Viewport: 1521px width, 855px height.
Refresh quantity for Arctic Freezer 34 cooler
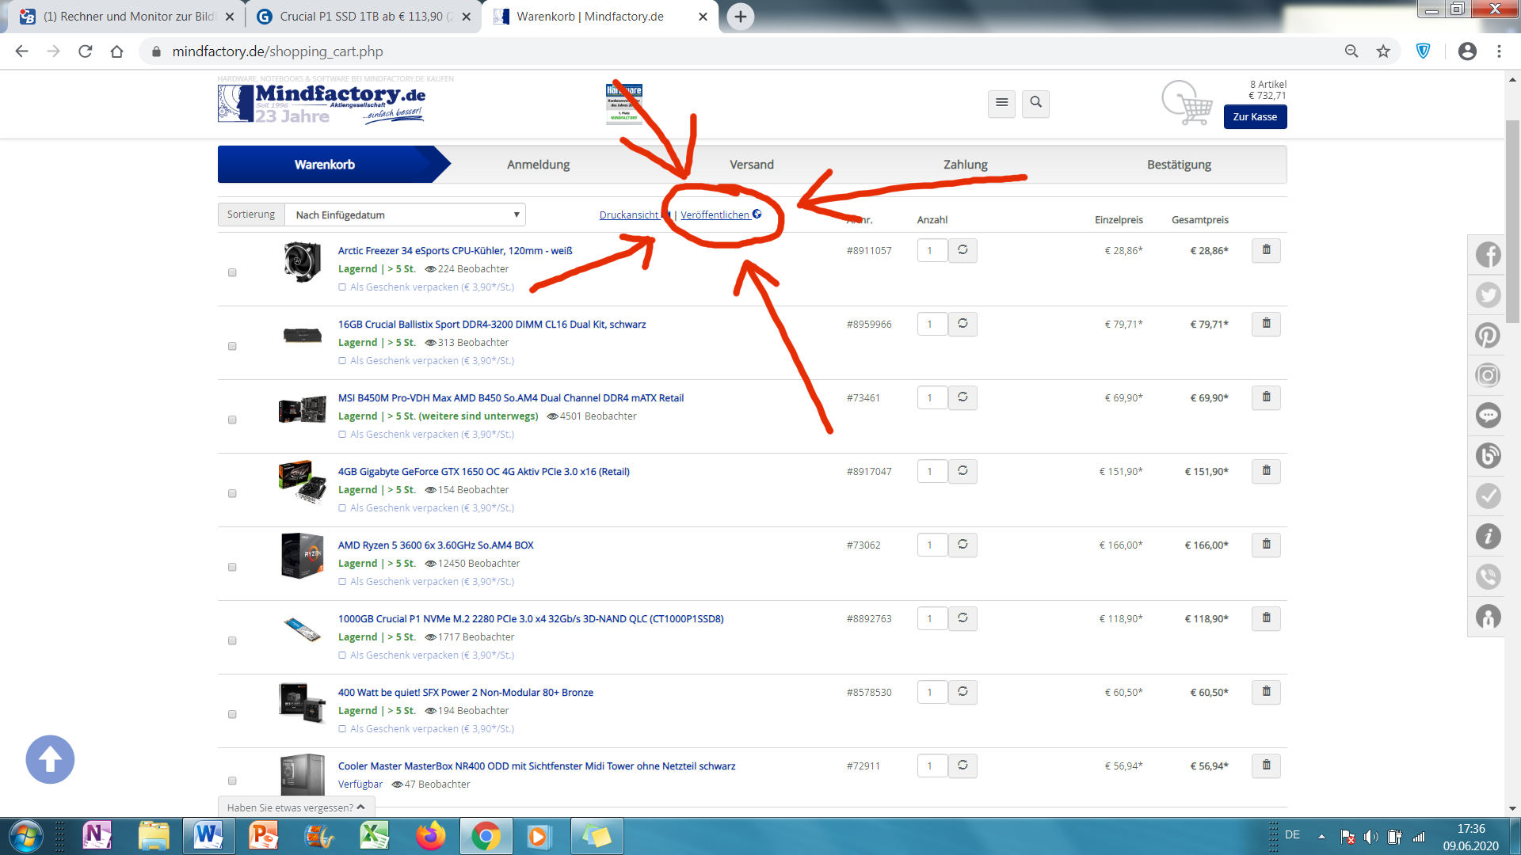pos(963,250)
